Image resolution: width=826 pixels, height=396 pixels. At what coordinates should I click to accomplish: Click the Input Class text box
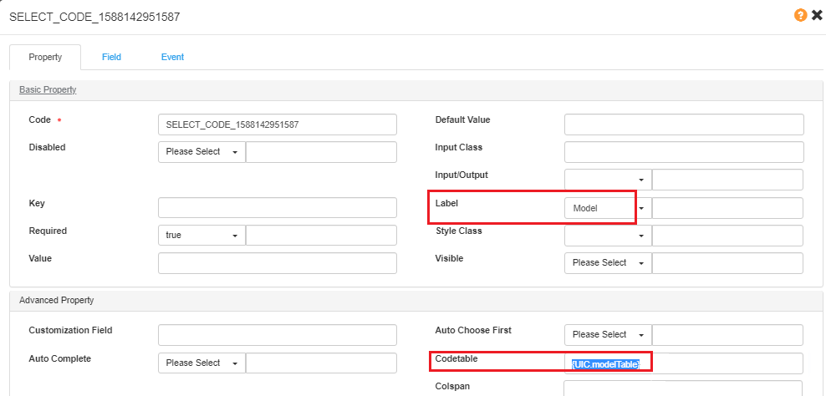tap(683, 152)
